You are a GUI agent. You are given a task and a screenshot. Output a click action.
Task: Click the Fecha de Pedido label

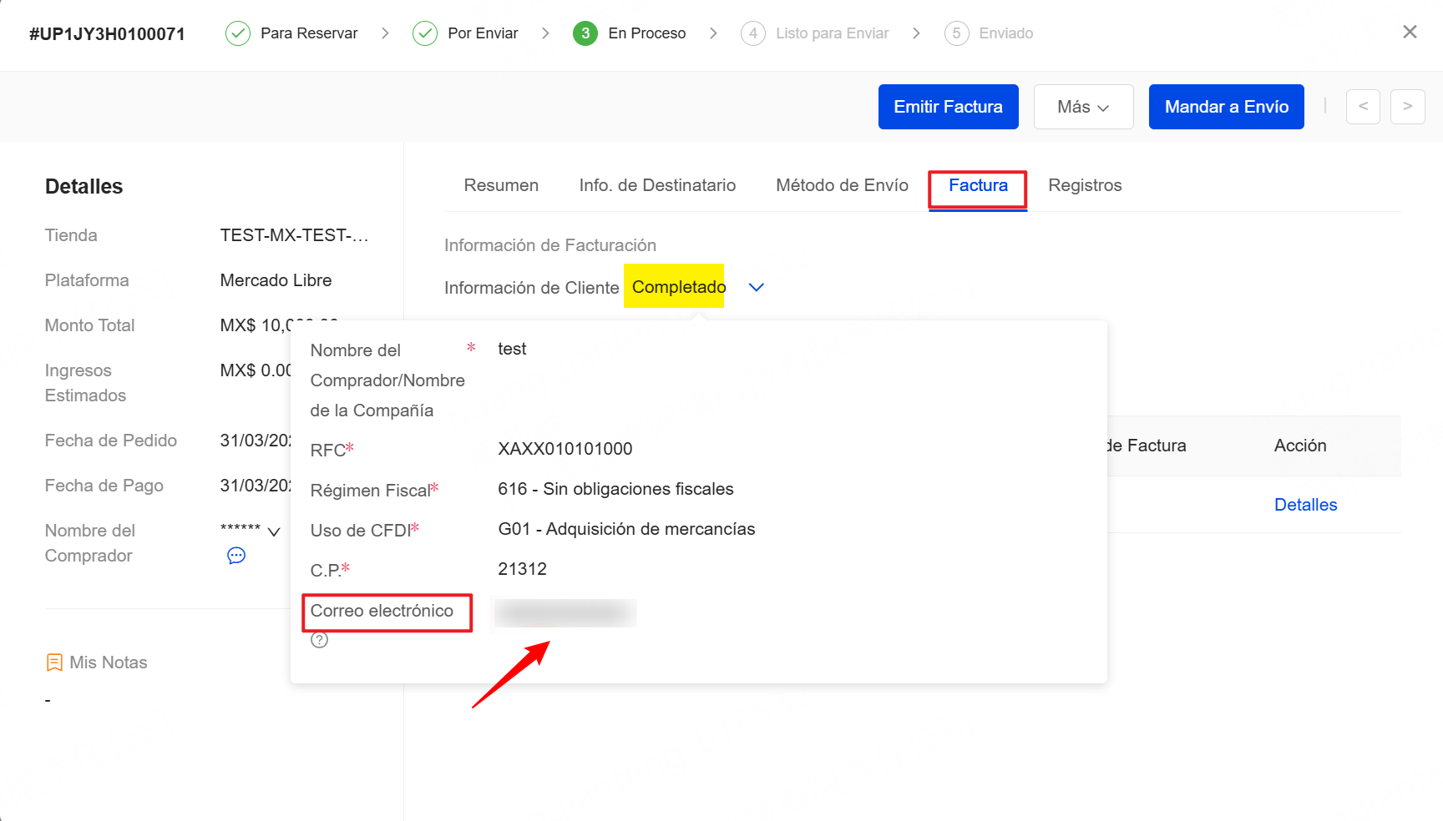coord(111,441)
